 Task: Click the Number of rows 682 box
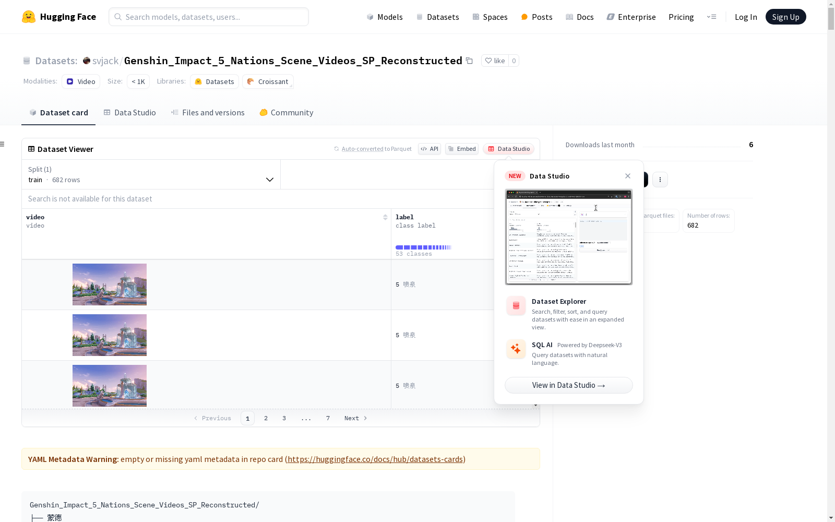pyautogui.click(x=709, y=221)
